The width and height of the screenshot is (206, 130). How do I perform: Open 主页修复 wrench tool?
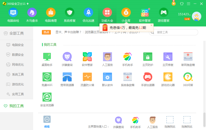coord(168,59)
